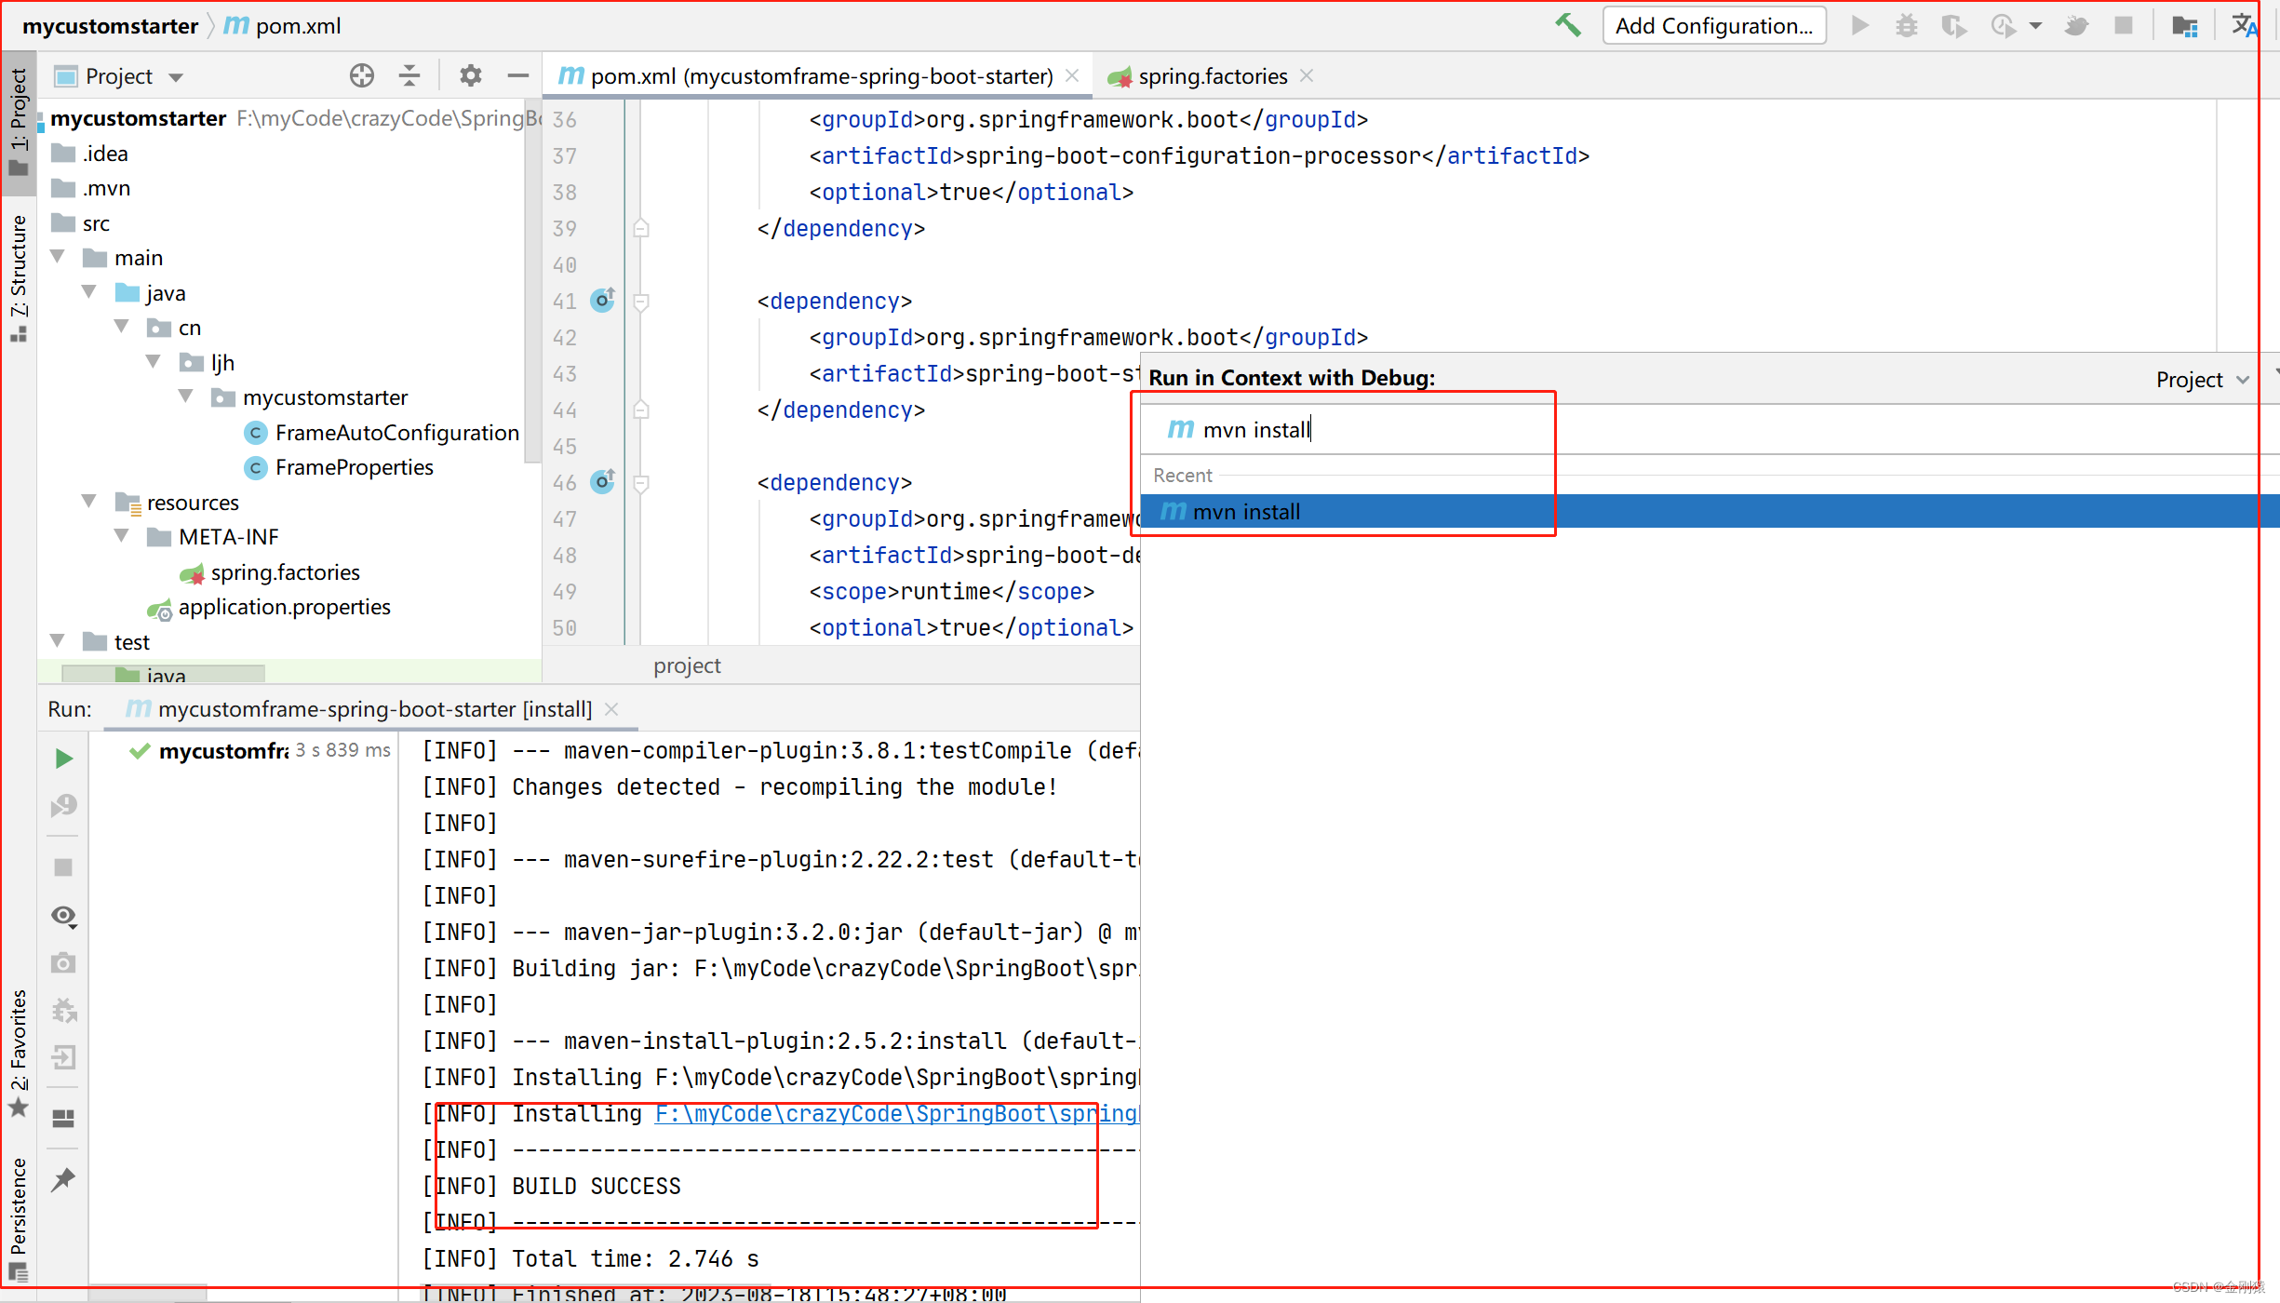Click the Project tree vertical scrollbar
Image resolution: width=2280 pixels, height=1303 pixels.
click(533, 279)
